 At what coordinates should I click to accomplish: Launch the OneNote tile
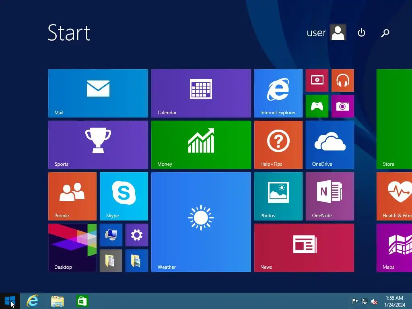[x=330, y=196]
